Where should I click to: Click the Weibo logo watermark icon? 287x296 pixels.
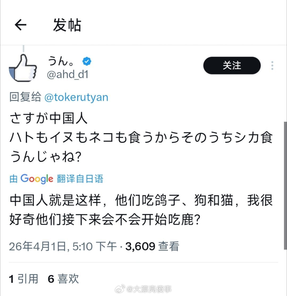coord(120,289)
